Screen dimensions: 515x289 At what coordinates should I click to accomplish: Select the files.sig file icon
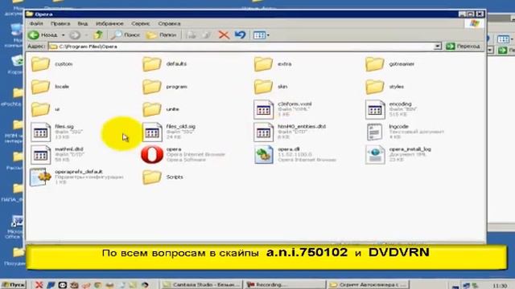(x=40, y=132)
